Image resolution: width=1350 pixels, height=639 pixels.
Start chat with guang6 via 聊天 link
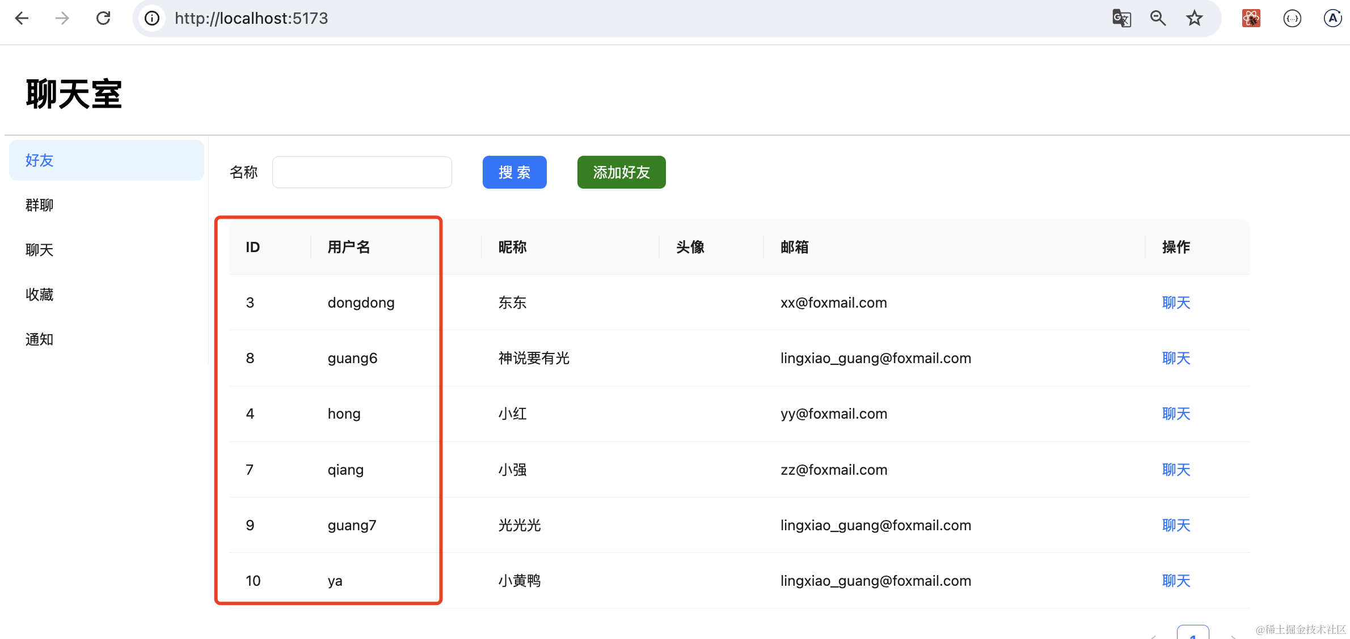click(1176, 358)
